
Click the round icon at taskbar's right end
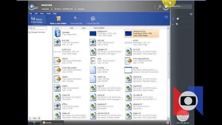(168, 123)
